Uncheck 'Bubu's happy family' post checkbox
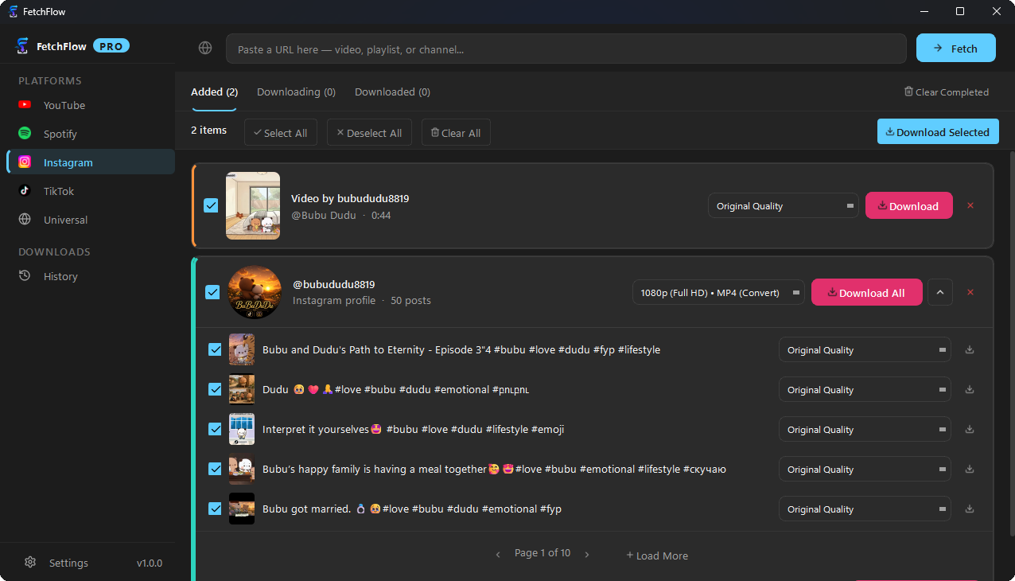The width and height of the screenshot is (1015, 581). (215, 469)
